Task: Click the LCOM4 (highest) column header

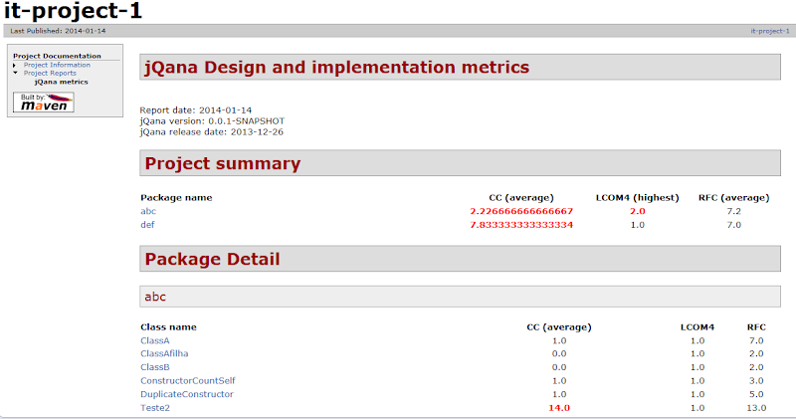Action: [x=637, y=198]
